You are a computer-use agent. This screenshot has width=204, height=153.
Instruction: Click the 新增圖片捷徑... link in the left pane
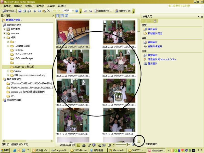pos(14,20)
